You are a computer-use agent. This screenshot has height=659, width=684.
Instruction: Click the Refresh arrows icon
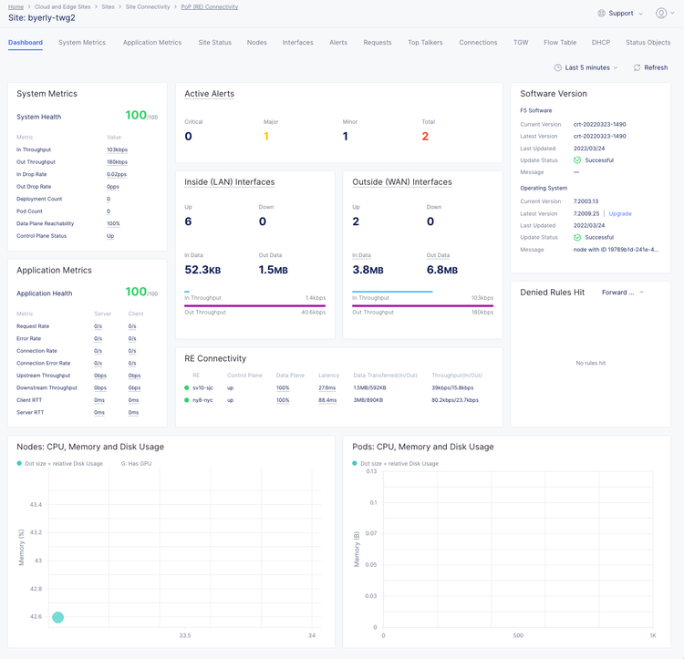coord(637,68)
